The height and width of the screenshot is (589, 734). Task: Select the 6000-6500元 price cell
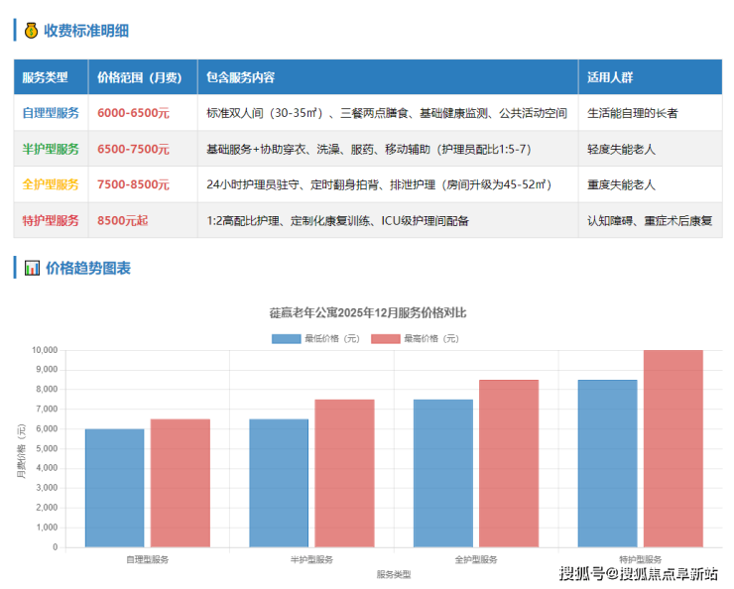pyautogui.click(x=133, y=113)
